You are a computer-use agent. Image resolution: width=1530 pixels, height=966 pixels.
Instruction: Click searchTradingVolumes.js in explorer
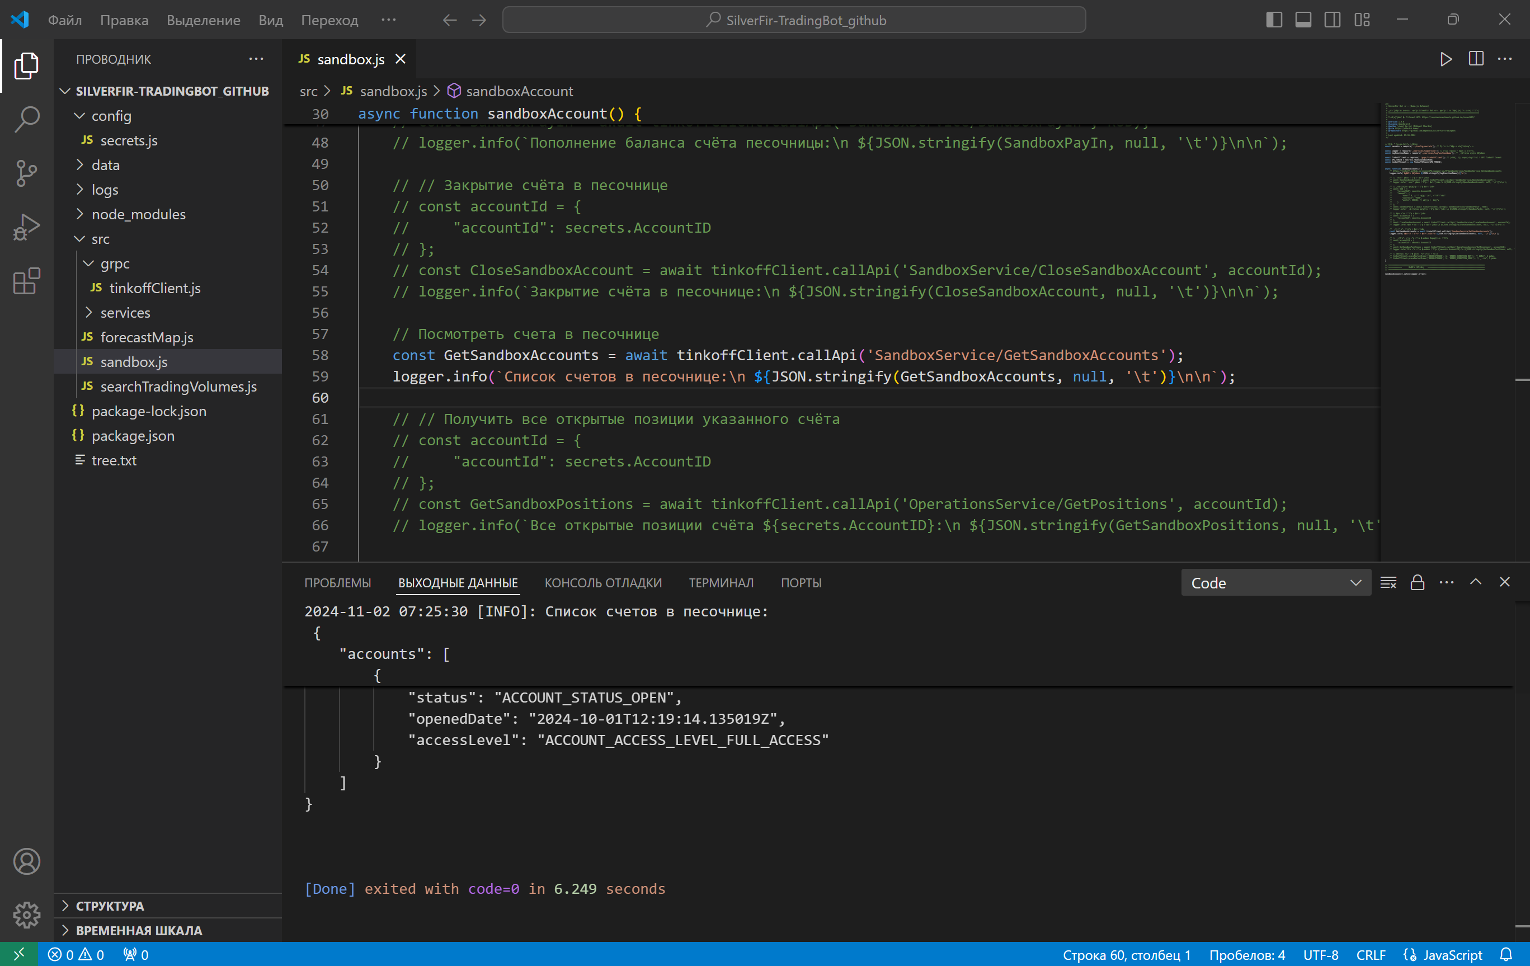coord(178,385)
